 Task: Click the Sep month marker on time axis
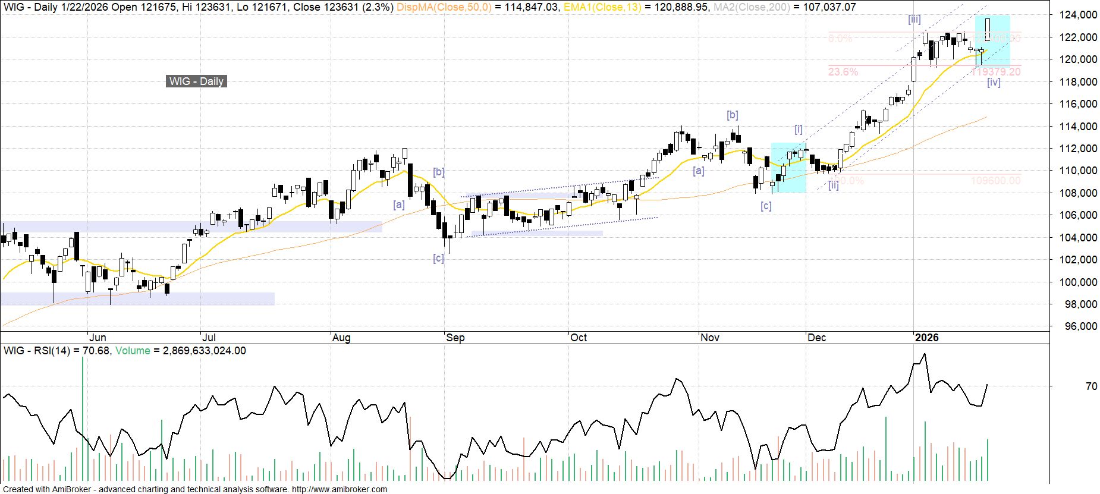[x=455, y=338]
